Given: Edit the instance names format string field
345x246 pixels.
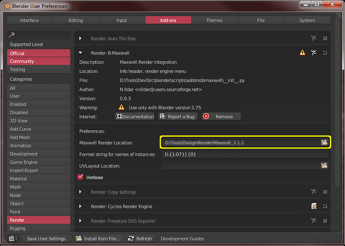Looking at the screenshot, I should tap(245, 154).
